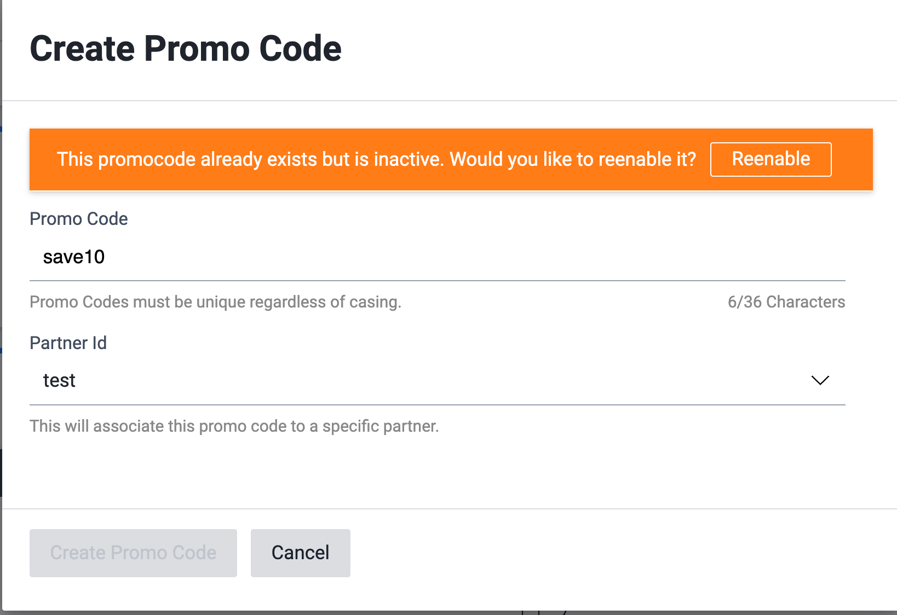Click the partner association helper text
The width and height of the screenshot is (897, 615).
tap(234, 426)
